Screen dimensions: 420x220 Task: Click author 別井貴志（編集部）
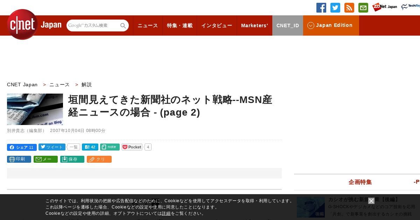[x=26, y=131]
